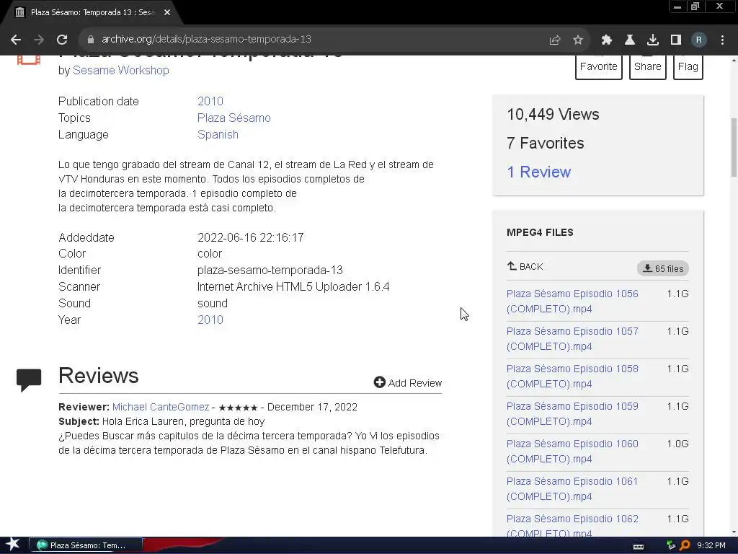Click Add Review plus button

408,382
